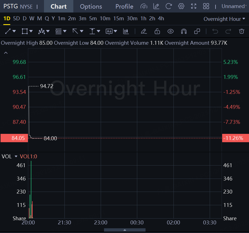
Task: Open the quick quote gauge icon
Action: point(144,6)
